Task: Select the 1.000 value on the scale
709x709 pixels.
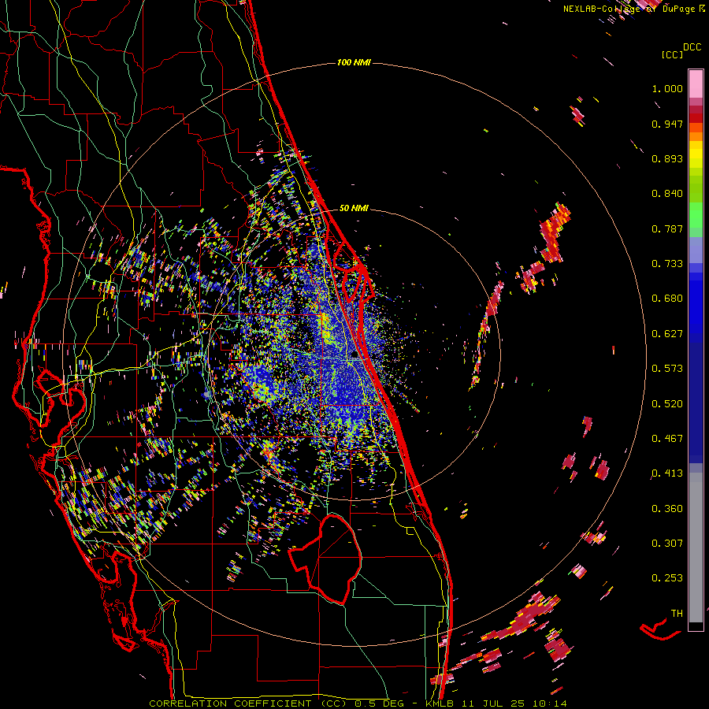Action: [667, 88]
